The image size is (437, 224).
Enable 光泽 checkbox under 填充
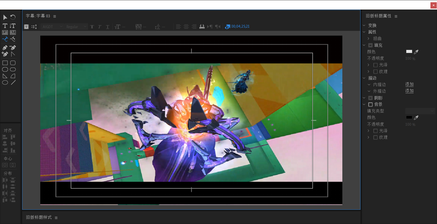(x=375, y=65)
